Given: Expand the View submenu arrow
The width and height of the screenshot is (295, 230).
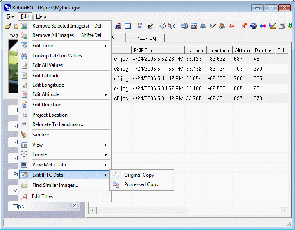Looking at the screenshot, I should tap(106, 145).
